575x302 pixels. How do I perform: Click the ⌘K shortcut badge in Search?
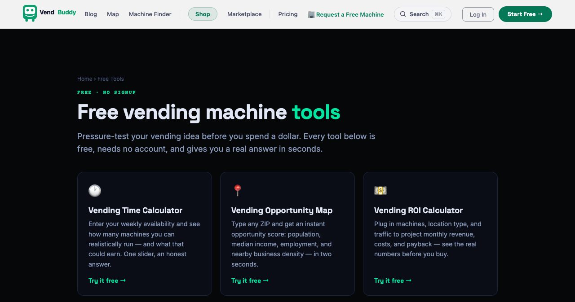[438, 14]
